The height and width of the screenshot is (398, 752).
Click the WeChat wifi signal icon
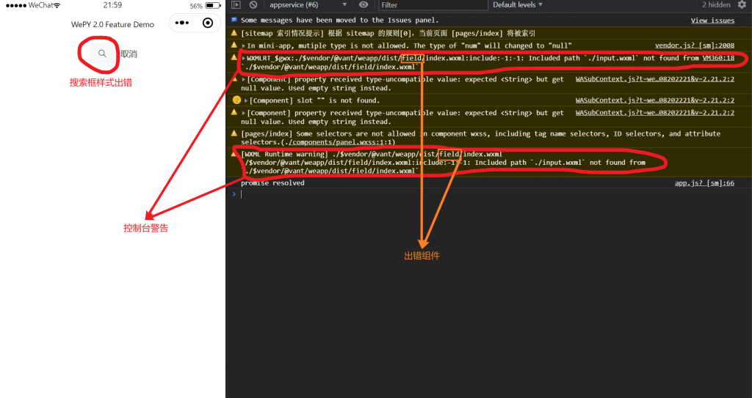(x=57, y=5)
